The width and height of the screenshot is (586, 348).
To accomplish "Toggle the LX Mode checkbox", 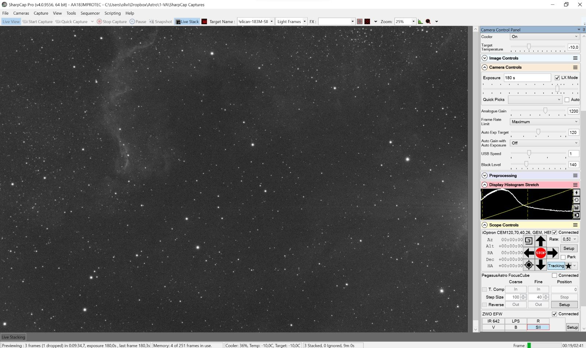I will (x=557, y=78).
